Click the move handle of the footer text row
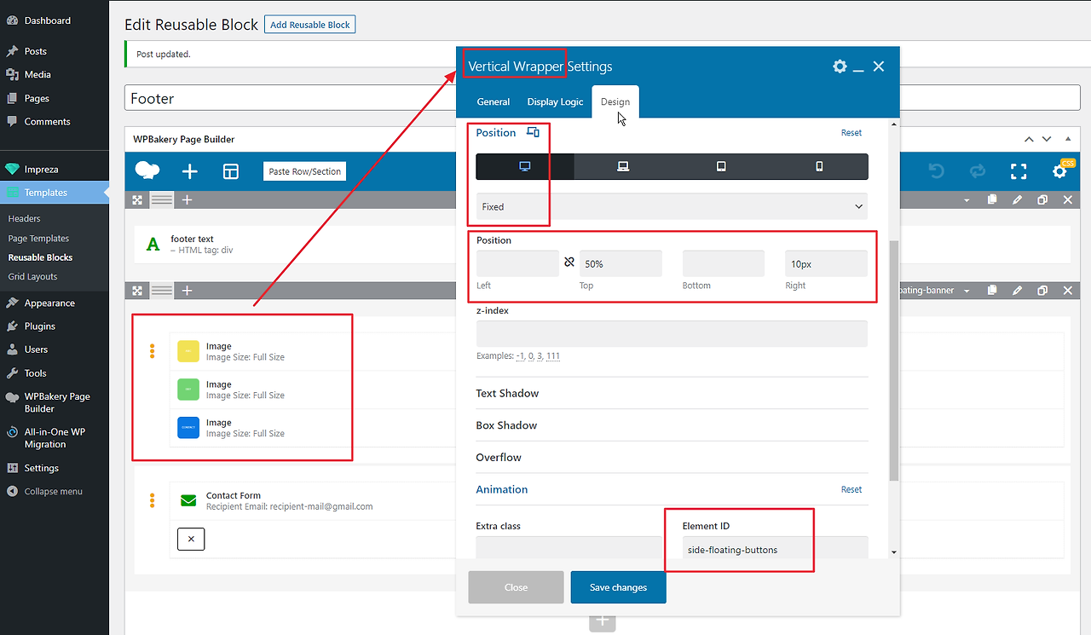1091x635 pixels. coord(137,199)
